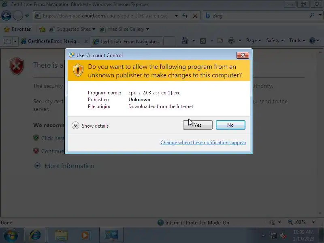Open the Favorites panel

pyautogui.click(x=17, y=29)
